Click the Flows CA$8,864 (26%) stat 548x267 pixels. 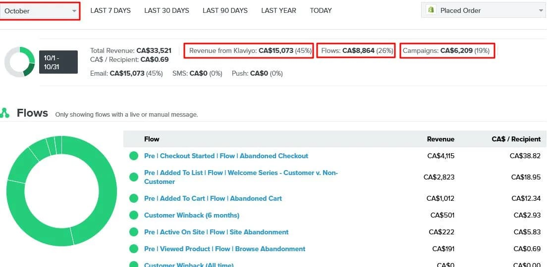[x=357, y=50]
